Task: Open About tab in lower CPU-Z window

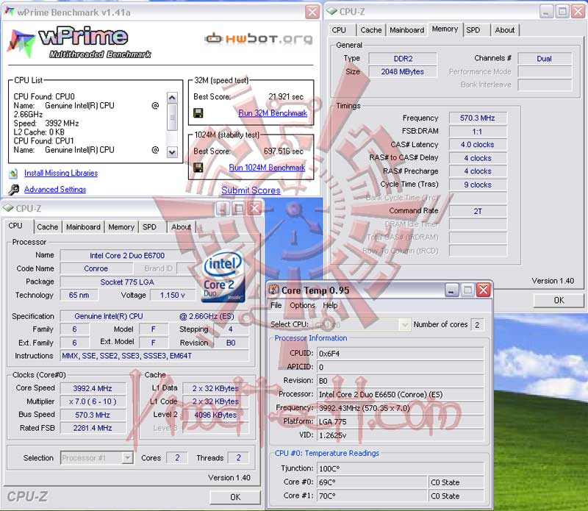Action: point(181,227)
